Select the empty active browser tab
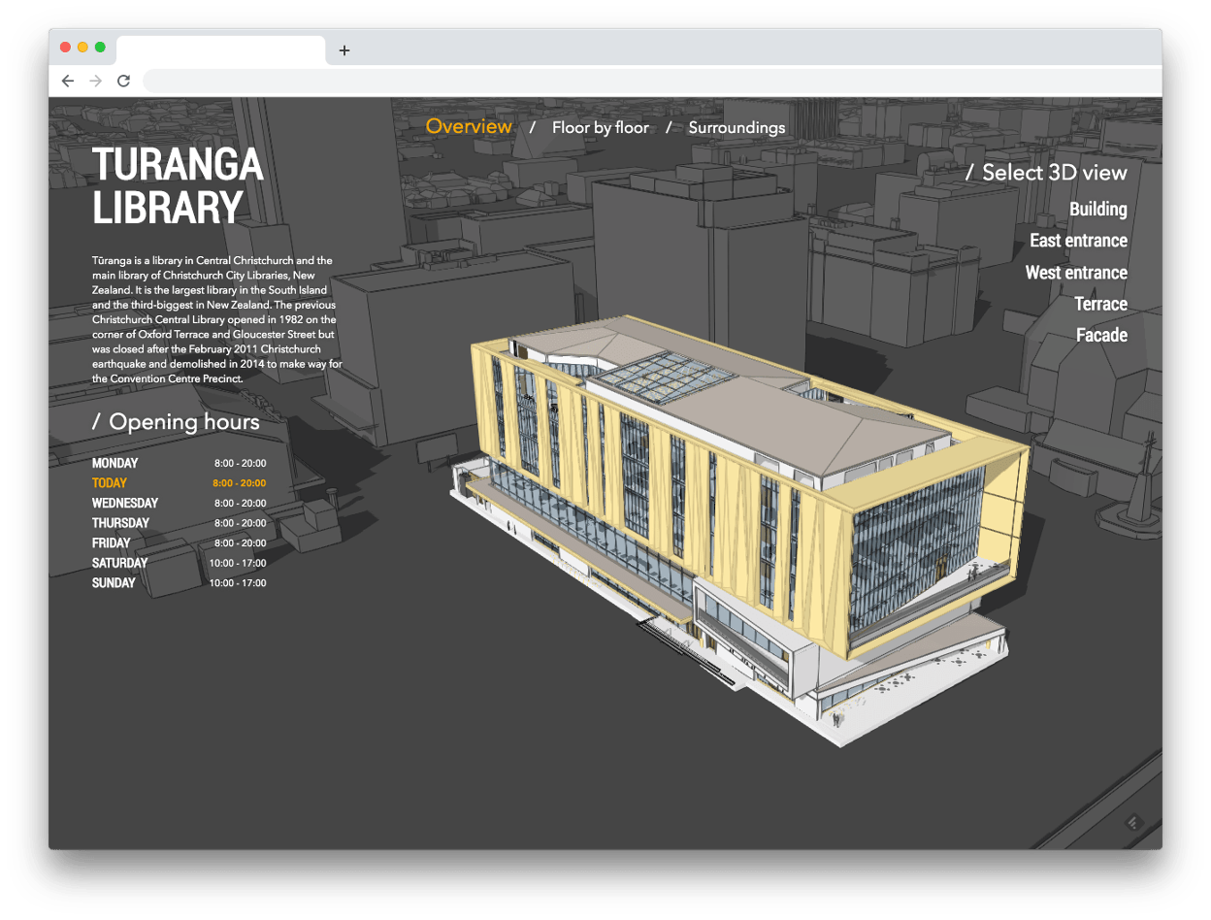 221,49
